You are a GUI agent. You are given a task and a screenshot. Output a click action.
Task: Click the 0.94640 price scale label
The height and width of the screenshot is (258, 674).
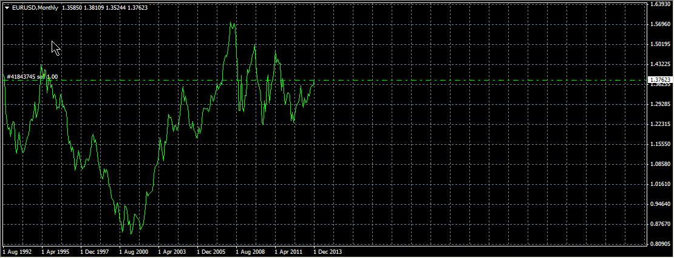click(x=659, y=204)
